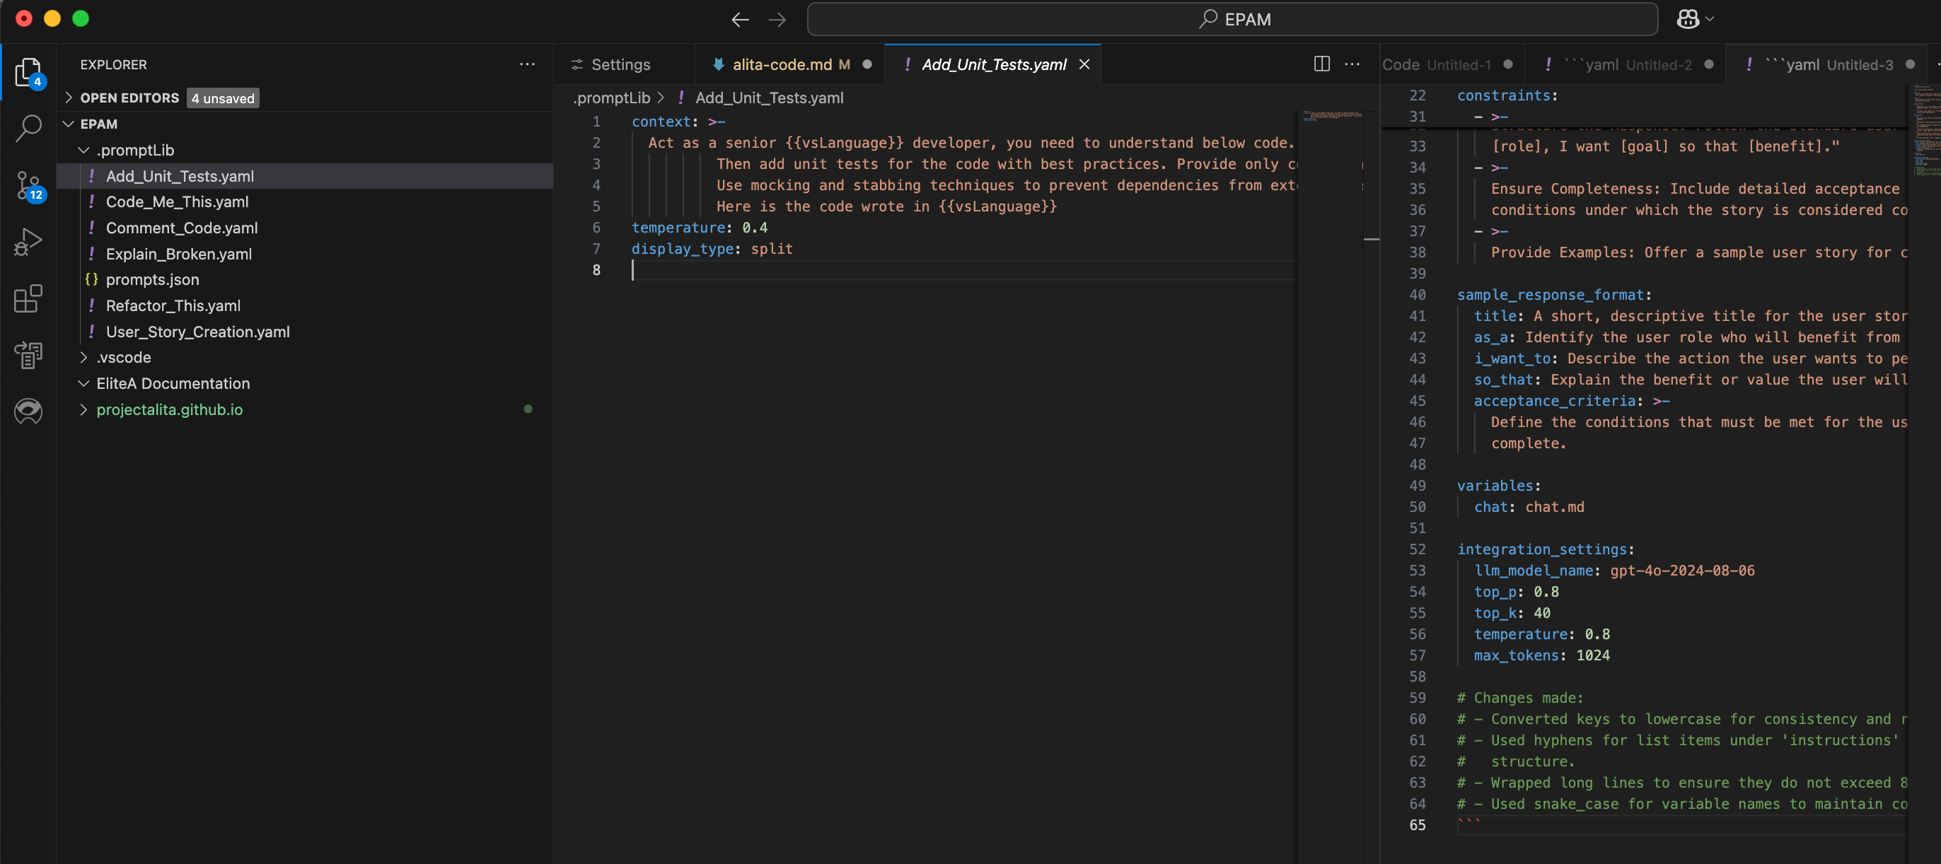Click the JSON braces icon beside prompts.json

pyautogui.click(x=91, y=279)
